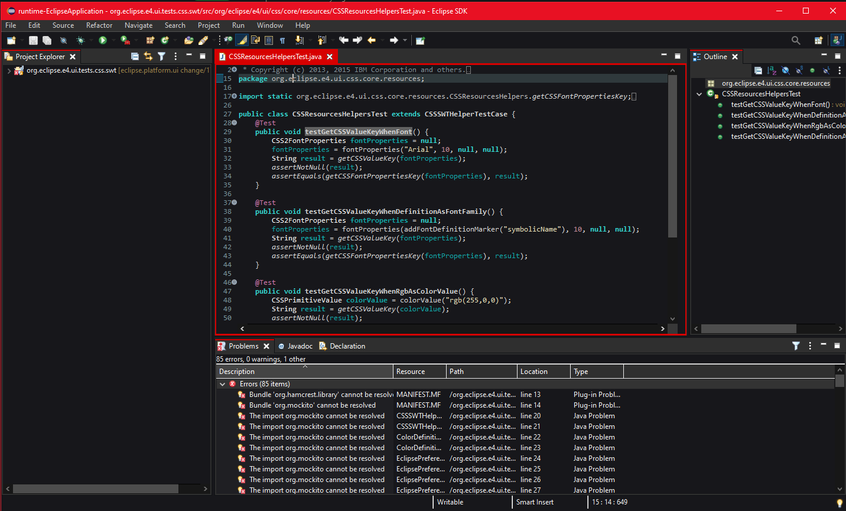Click Collapse All in Project Explorer toolbar
The height and width of the screenshot is (511, 846).
tap(135, 56)
